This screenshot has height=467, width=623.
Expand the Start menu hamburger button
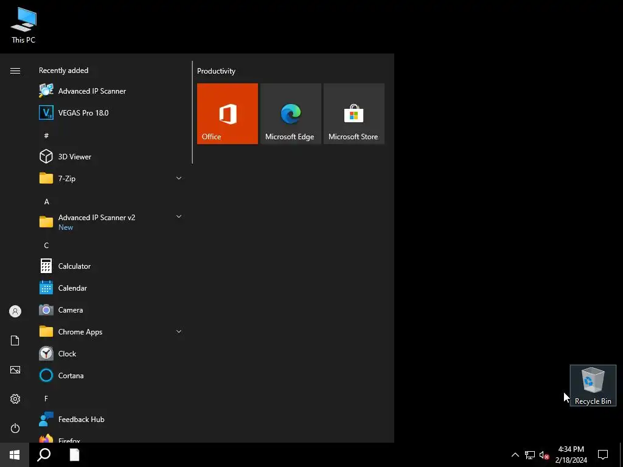(x=15, y=71)
